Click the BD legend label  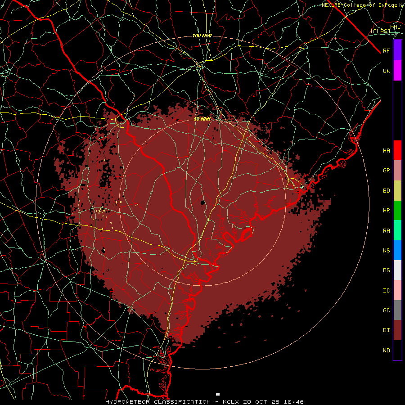[387, 191]
